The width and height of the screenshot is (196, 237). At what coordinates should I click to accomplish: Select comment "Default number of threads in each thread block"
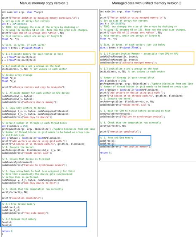pos(34,123)
